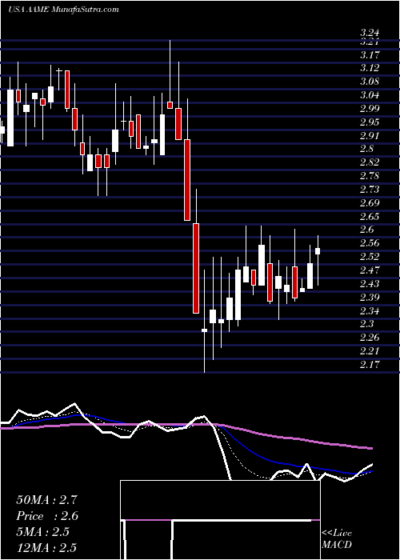Click the 3.17 price axis label

[x=370, y=55]
